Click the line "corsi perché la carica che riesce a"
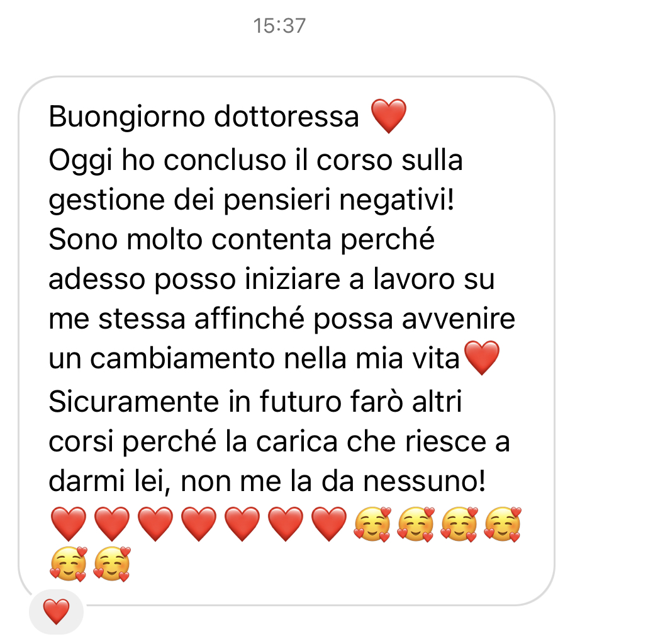The height and width of the screenshot is (639, 648). pyautogui.click(x=279, y=442)
